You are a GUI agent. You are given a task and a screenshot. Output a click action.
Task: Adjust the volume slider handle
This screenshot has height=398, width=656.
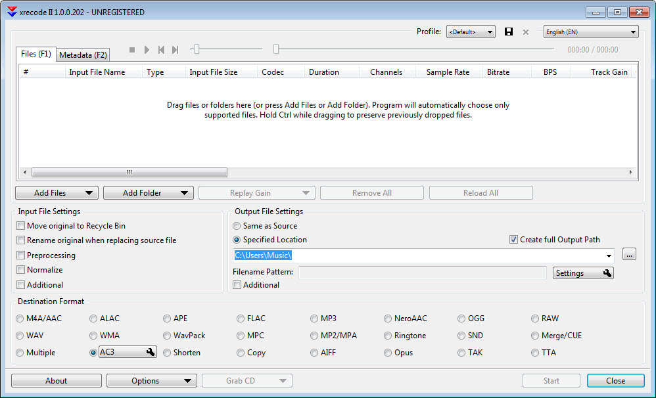[197, 49]
